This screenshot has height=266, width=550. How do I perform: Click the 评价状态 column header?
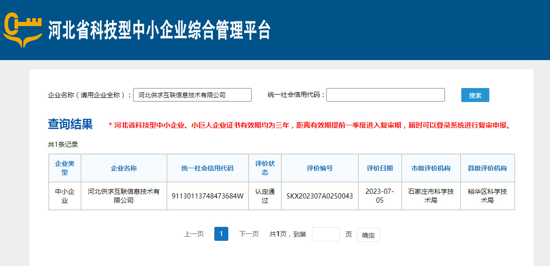coord(265,168)
